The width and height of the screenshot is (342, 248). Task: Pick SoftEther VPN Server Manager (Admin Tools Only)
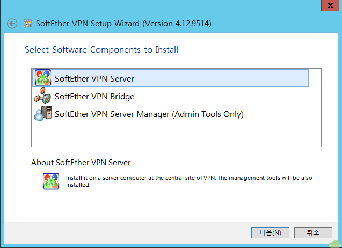point(149,114)
